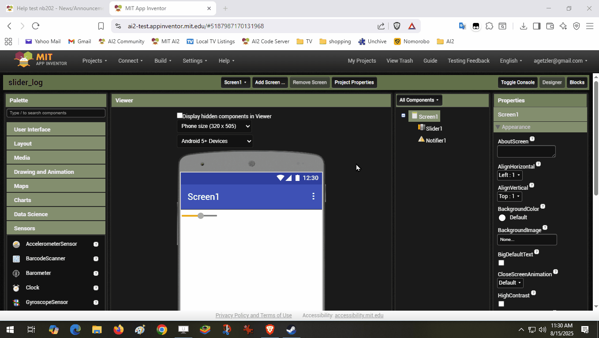Open the three-dot menu on phone preview
The width and height of the screenshot is (599, 338).
[313, 196]
